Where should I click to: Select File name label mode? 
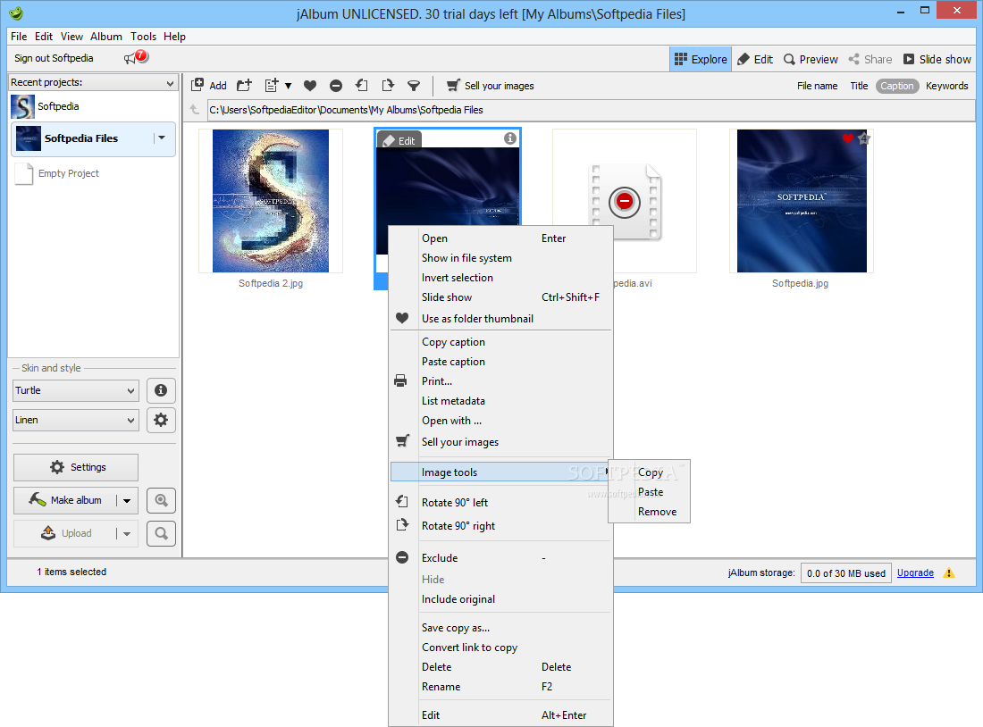click(817, 86)
